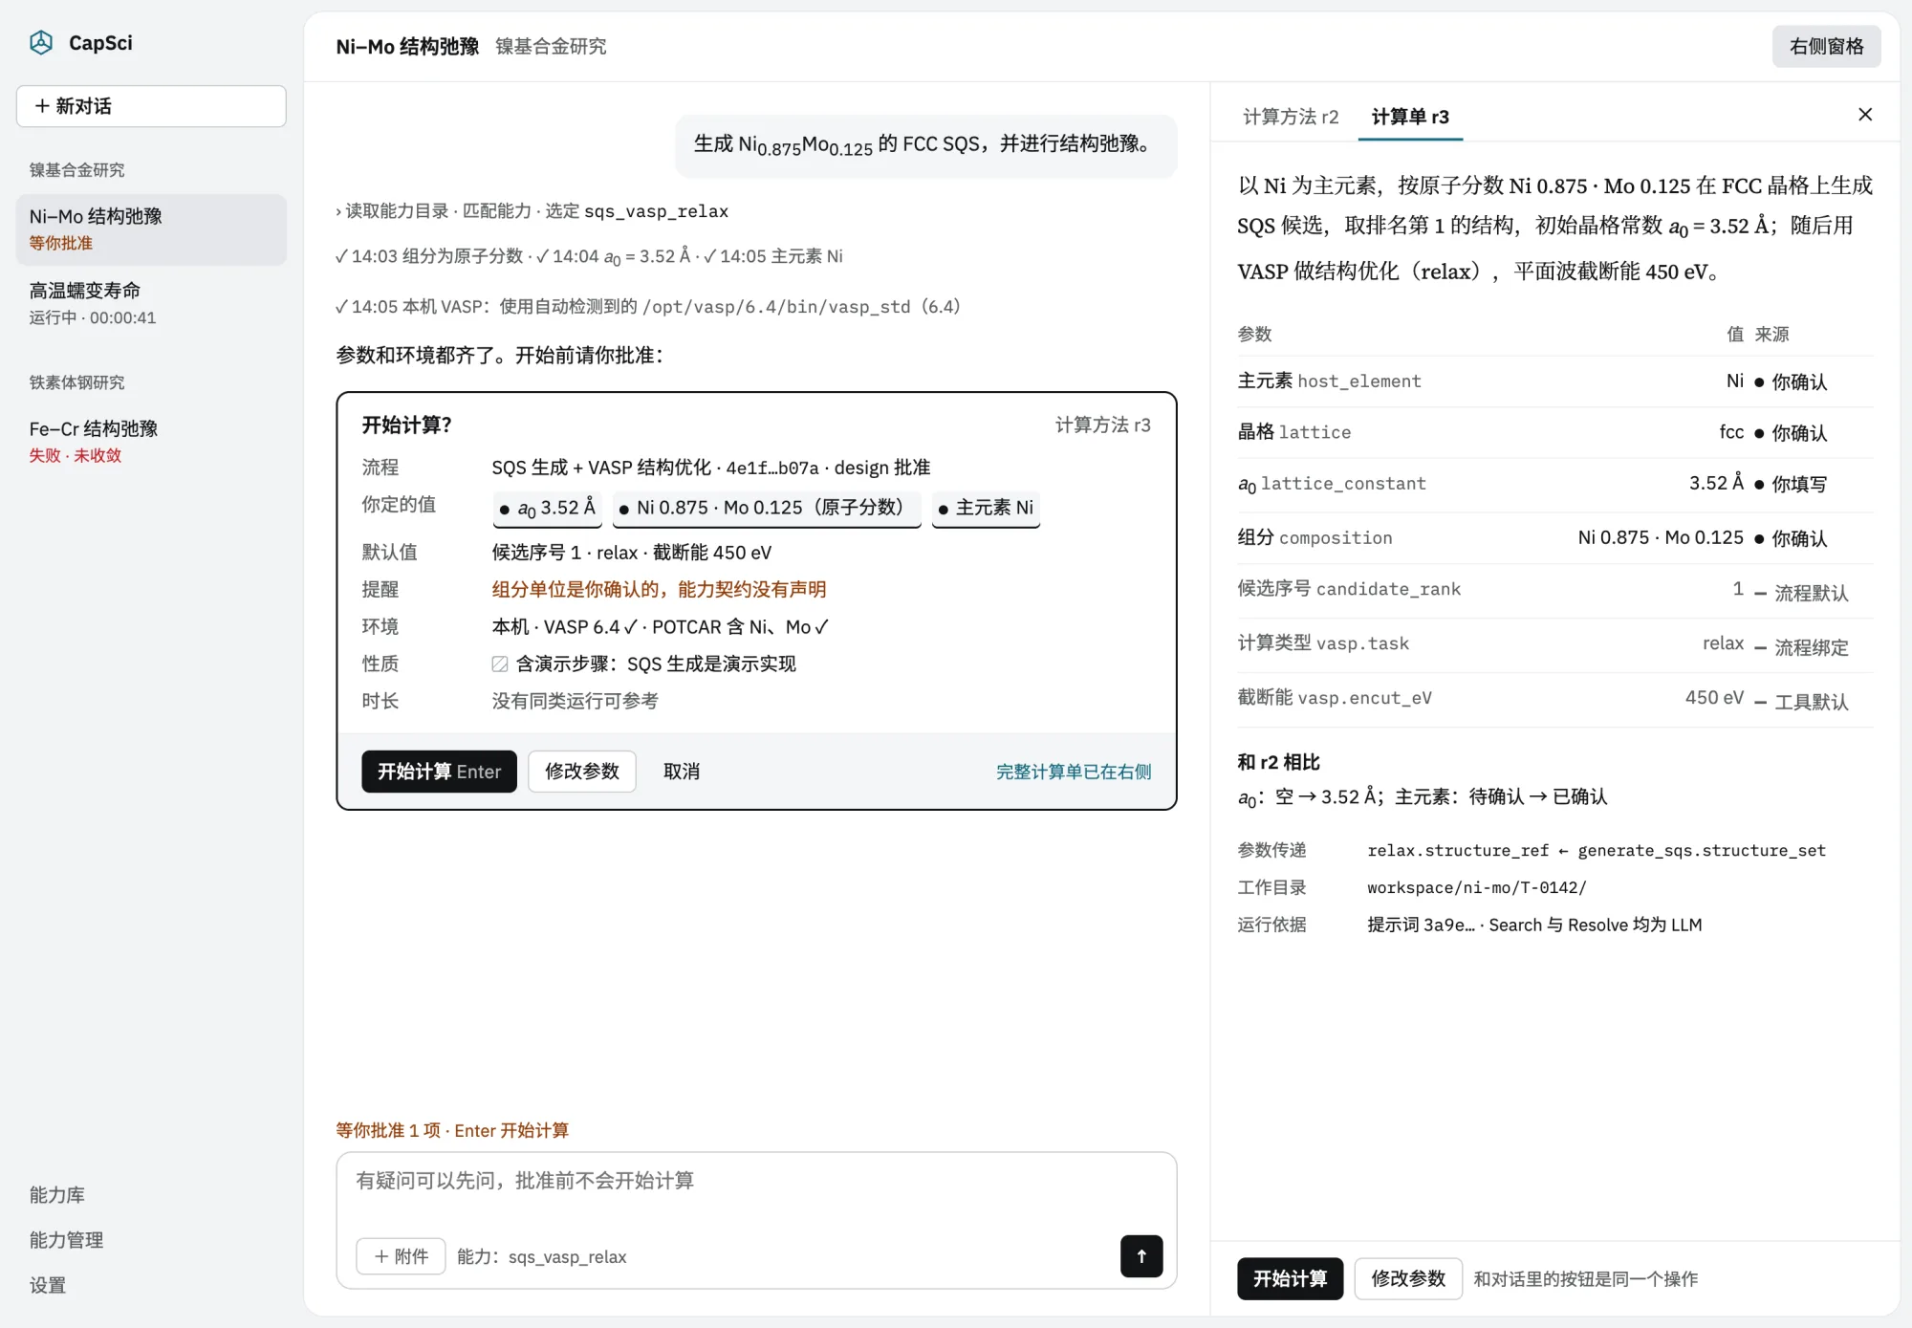Close the right side panel
Viewport: 1912px width, 1328px height.
click(x=1865, y=115)
